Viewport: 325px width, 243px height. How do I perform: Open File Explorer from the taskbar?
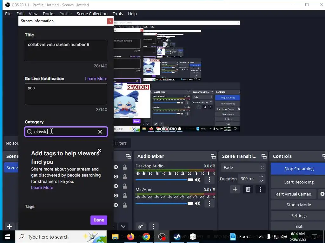(115, 237)
